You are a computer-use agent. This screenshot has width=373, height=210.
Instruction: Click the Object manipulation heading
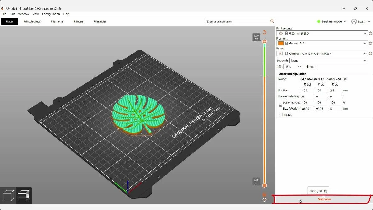coord(292,74)
